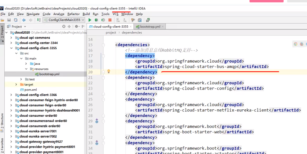Open the Build menu
The height and width of the screenshot is (154, 307).
pyautogui.click(x=86, y=14)
